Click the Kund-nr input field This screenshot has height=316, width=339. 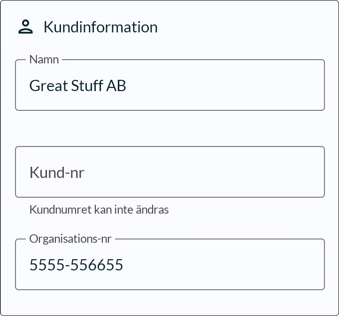click(x=170, y=172)
